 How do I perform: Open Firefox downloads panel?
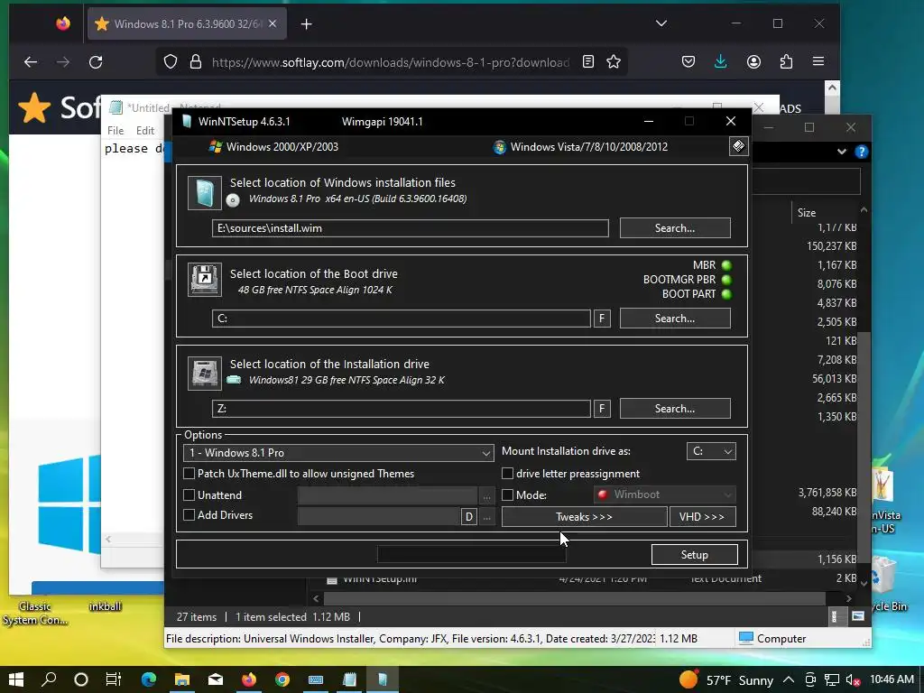pos(720,62)
